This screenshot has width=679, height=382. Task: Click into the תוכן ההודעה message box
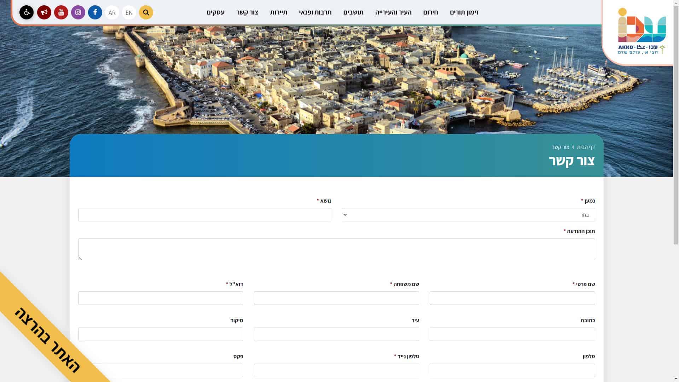point(336,249)
